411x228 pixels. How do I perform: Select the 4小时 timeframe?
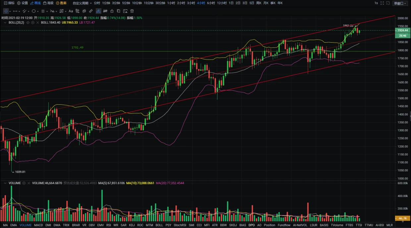point(201,3)
